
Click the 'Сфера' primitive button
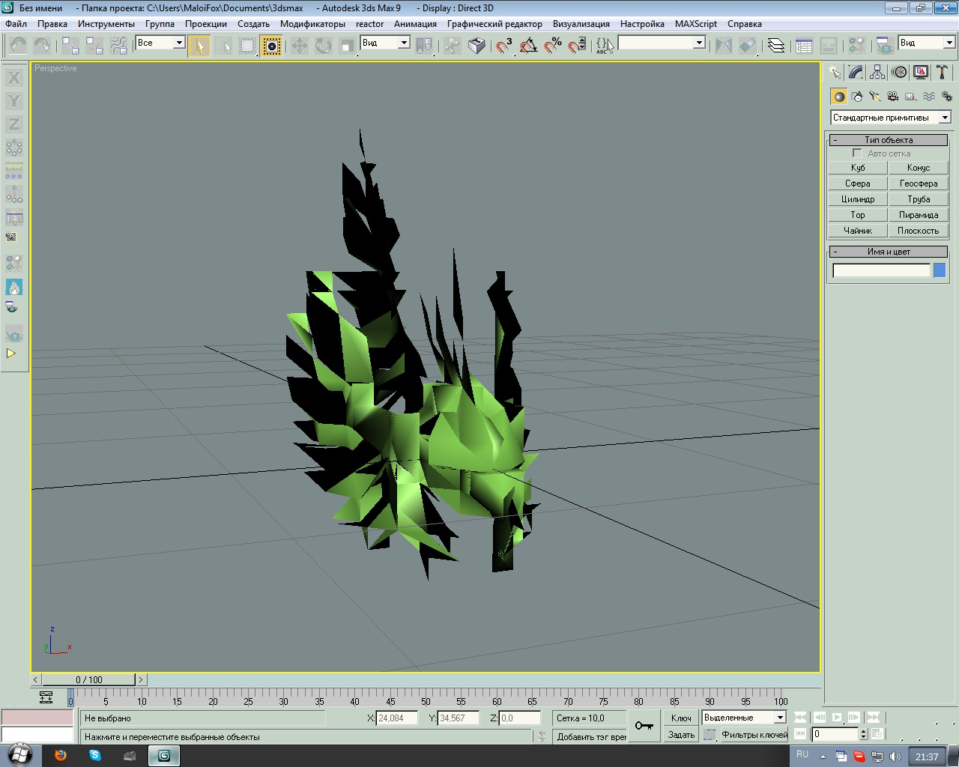tap(858, 184)
